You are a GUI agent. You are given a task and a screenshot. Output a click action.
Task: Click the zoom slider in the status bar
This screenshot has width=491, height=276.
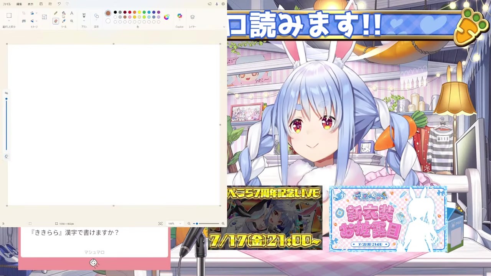[206, 223]
